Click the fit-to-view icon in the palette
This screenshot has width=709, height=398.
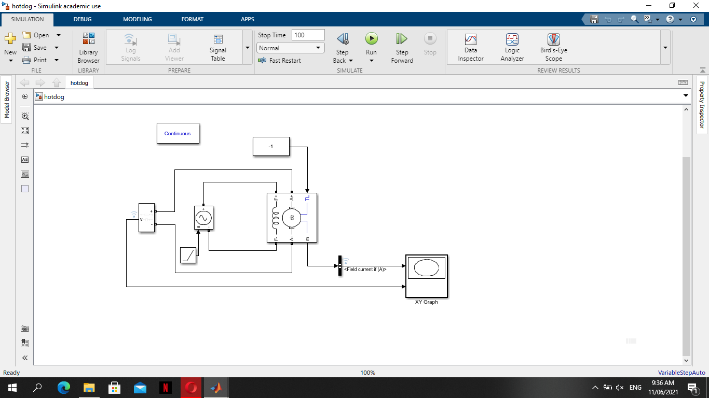(x=24, y=131)
